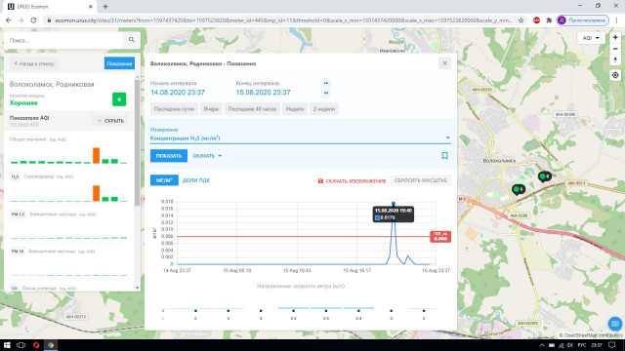Choose the Последние сутки preset
Image resolution: width=625 pixels, height=351 pixels.
click(174, 109)
